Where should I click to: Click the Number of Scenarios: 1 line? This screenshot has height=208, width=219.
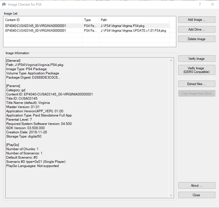(24, 153)
